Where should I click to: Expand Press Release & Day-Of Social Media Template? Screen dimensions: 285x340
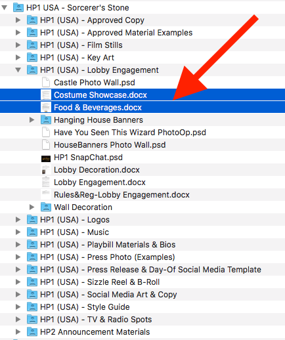coord(18,270)
